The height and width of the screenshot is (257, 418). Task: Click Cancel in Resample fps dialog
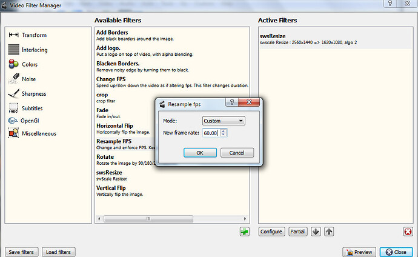(237, 153)
